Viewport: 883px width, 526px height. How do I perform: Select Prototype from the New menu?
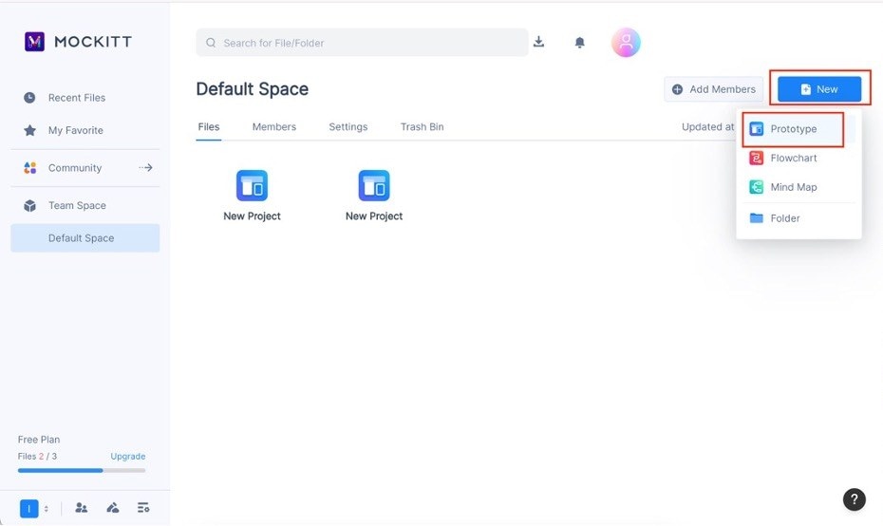click(x=793, y=129)
